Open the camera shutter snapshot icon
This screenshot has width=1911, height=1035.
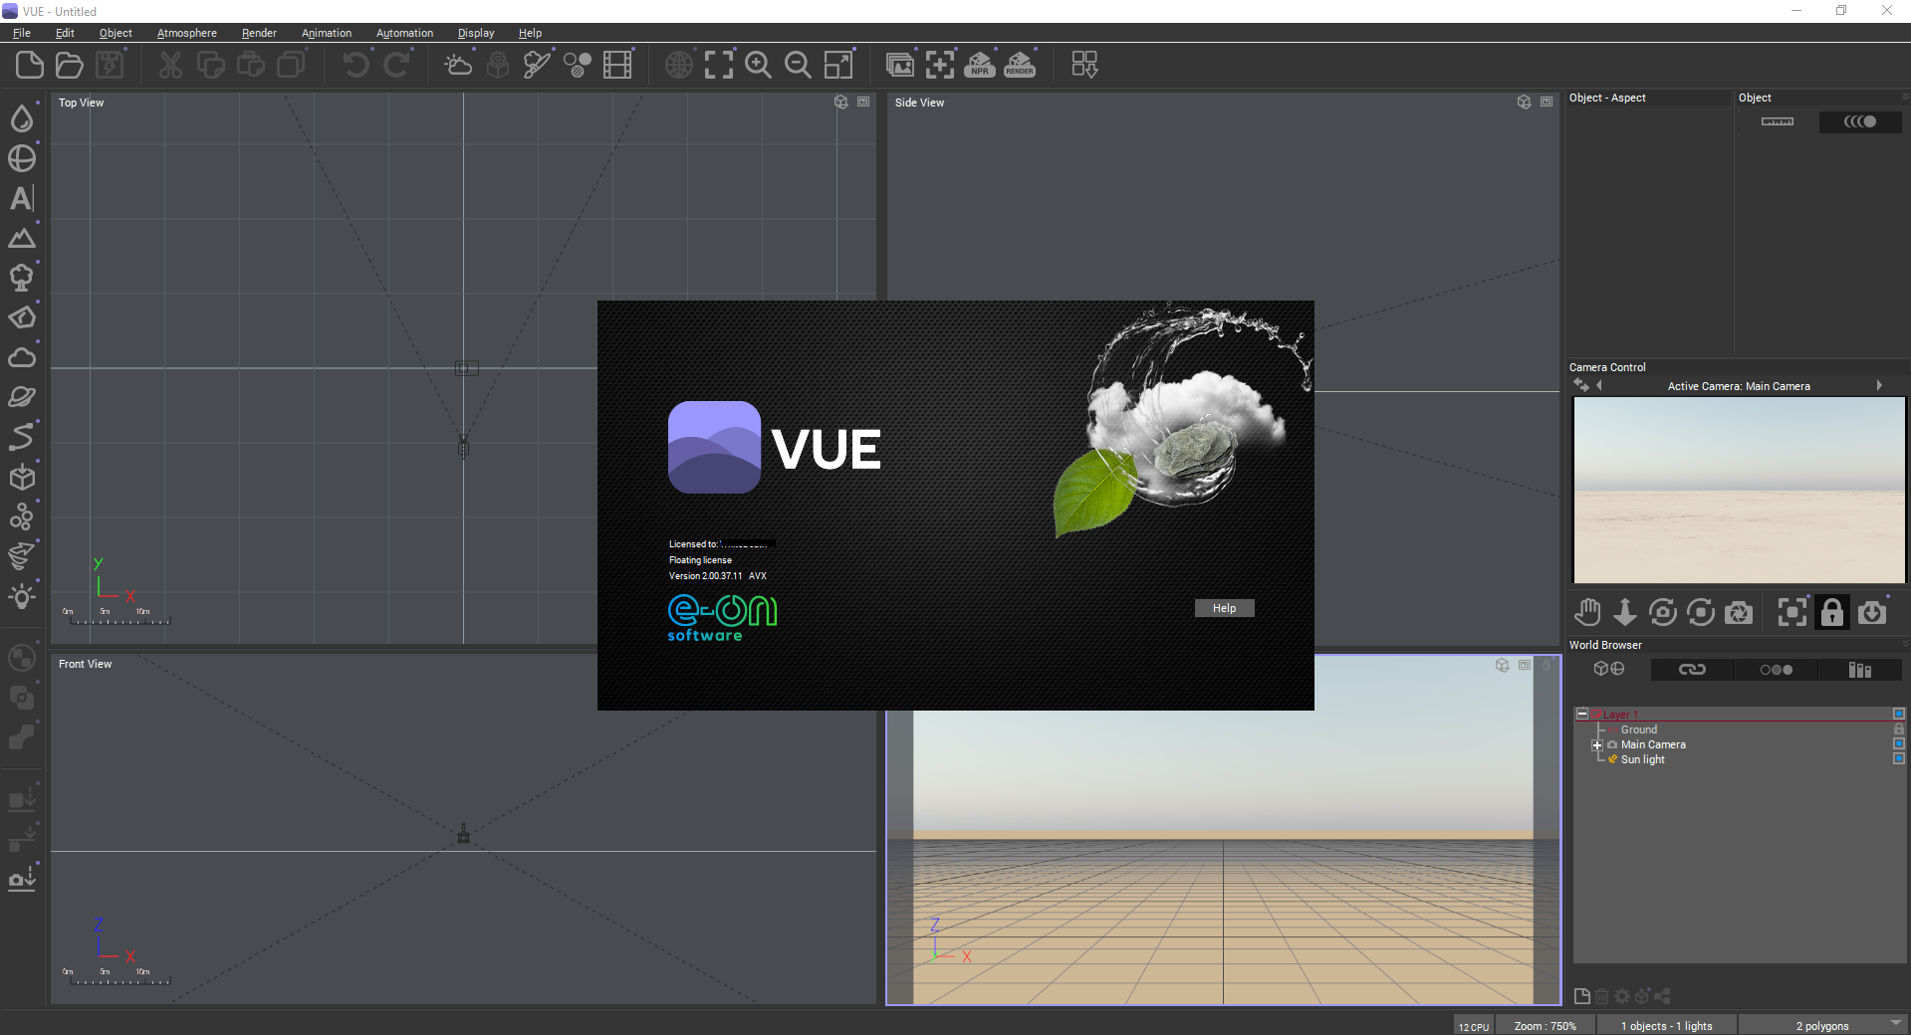click(1739, 612)
